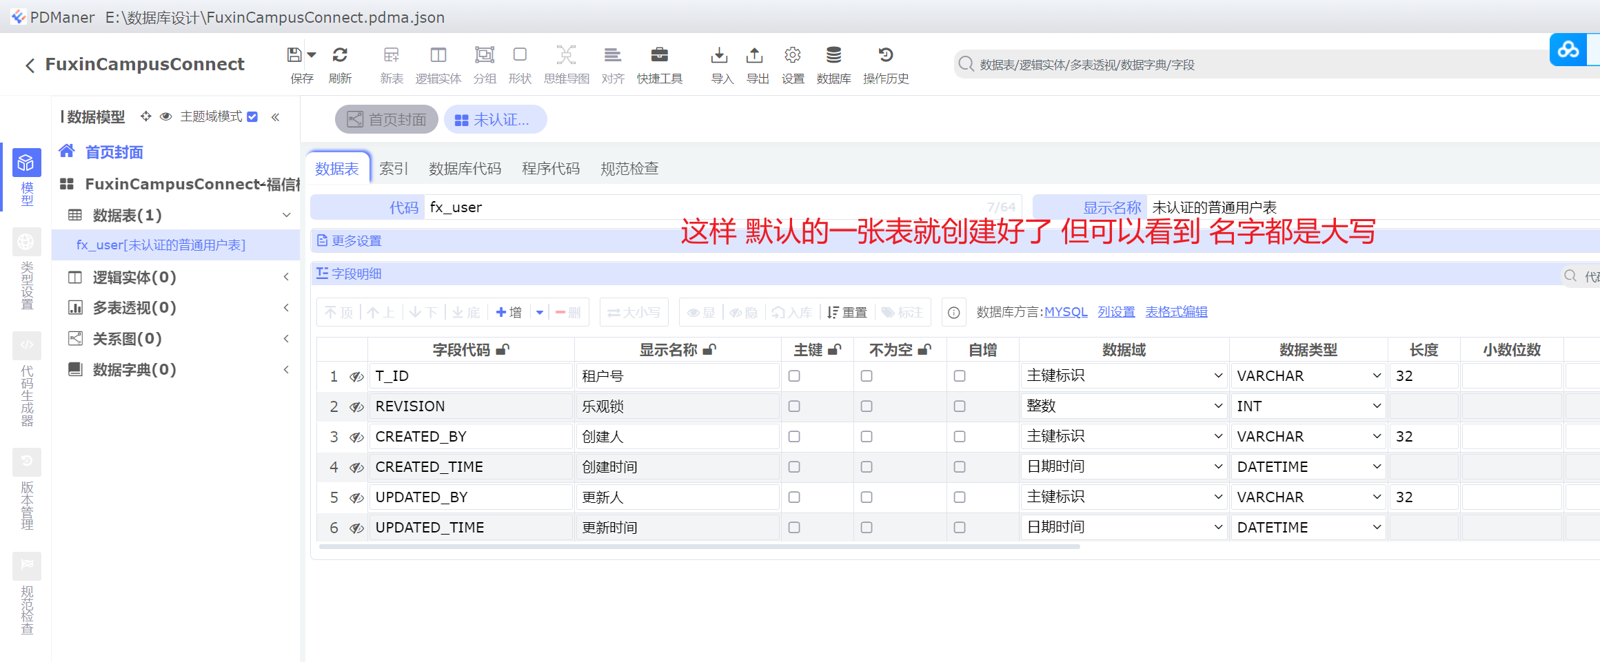Click the 重置 reset button
Screen dimensions: 1600x662
(847, 313)
